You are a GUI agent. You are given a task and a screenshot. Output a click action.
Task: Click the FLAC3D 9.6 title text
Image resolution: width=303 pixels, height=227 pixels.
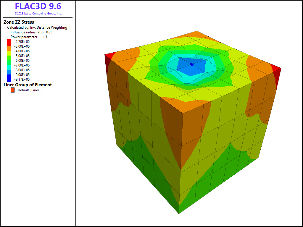tap(38, 7)
